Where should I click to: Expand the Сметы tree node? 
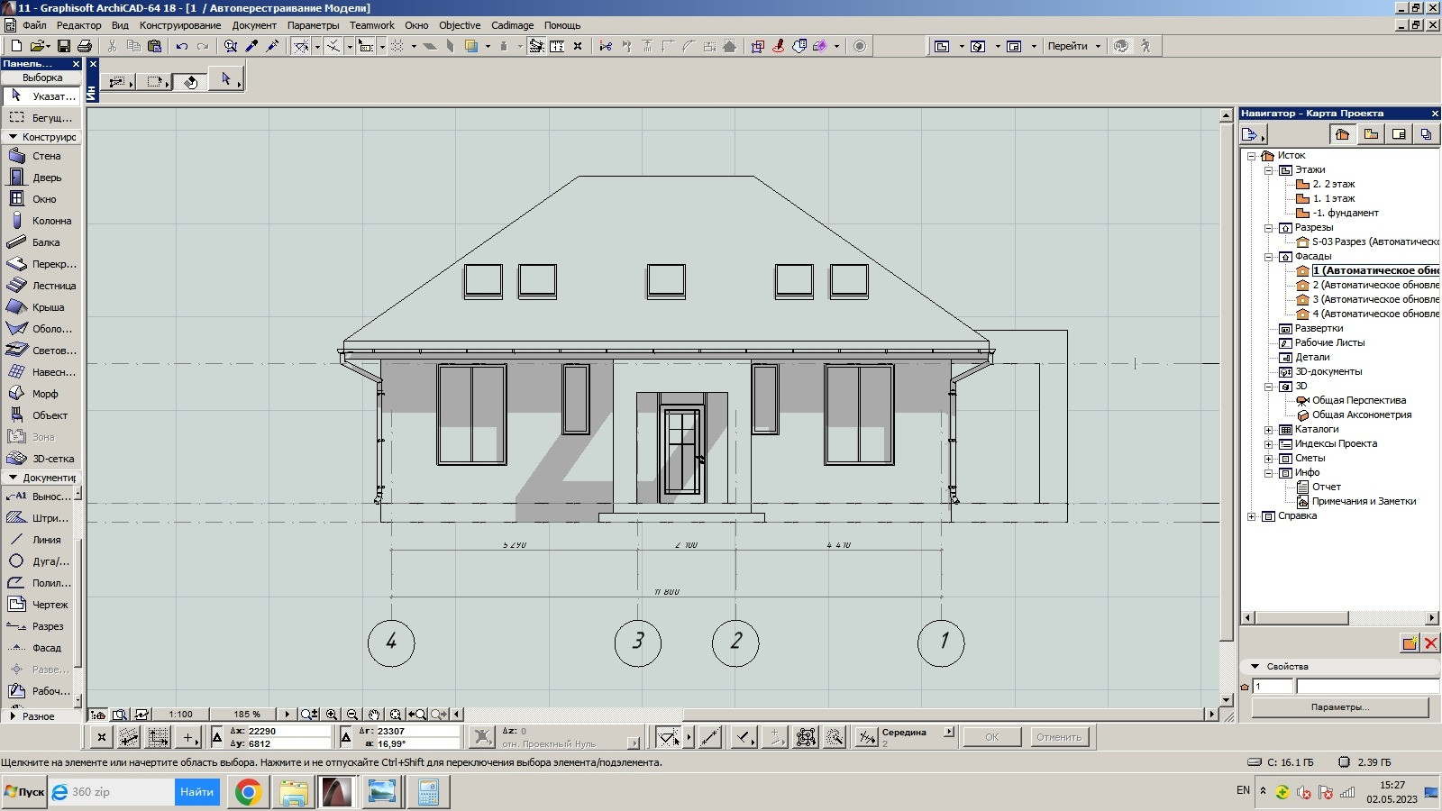click(x=1268, y=459)
